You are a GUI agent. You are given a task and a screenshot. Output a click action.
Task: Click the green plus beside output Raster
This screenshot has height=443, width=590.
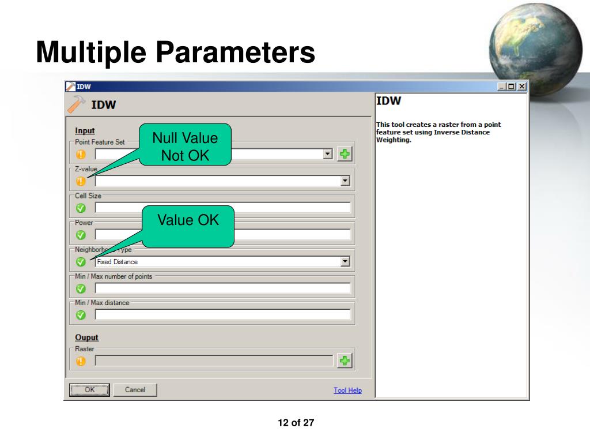point(345,361)
